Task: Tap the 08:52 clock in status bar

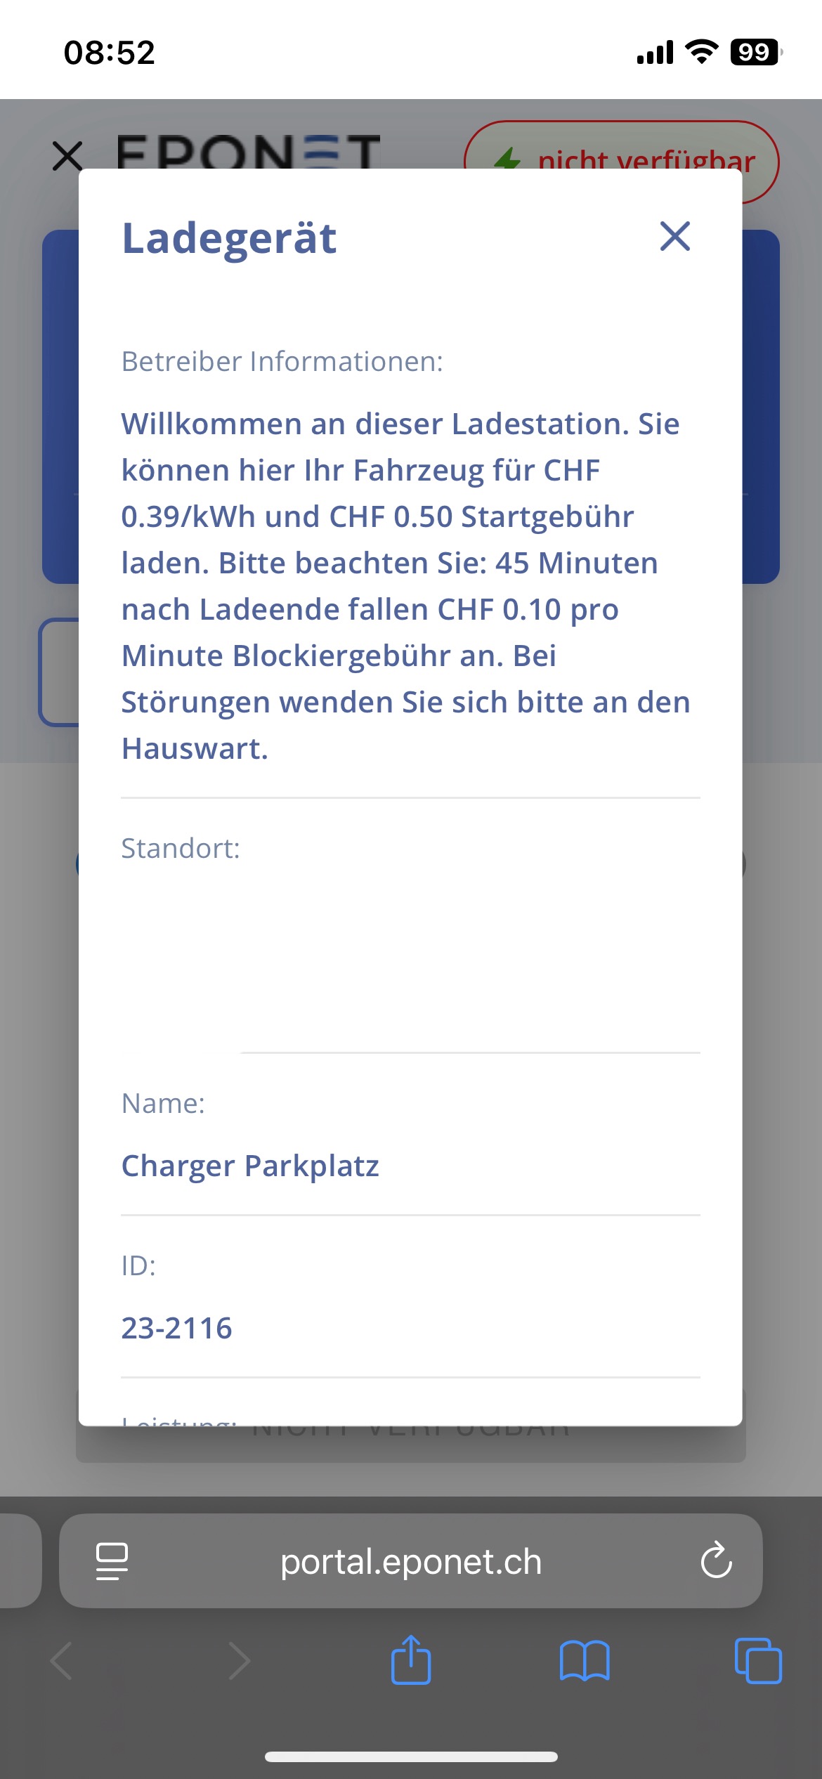Action: (x=110, y=53)
